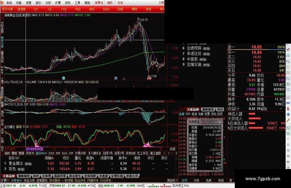
Task: Expand more indicator tabs arrow
Action: coord(164,153)
